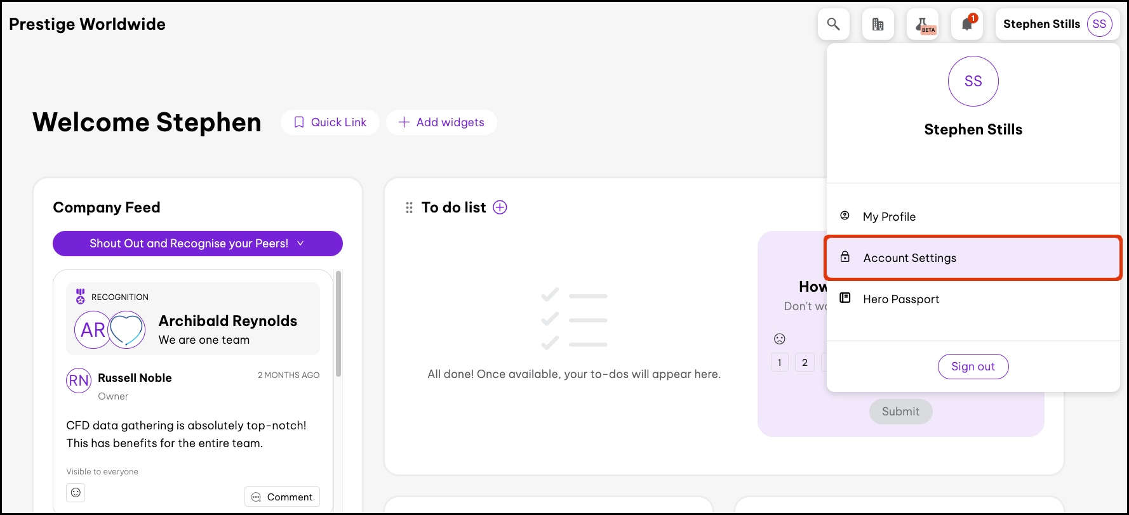
Task: Toggle the Stephen Stills profile menu
Action: click(x=1041, y=24)
